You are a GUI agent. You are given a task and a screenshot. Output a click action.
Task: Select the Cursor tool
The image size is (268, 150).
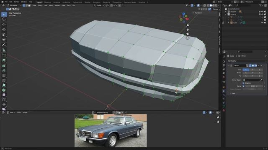[x=4, y=20]
